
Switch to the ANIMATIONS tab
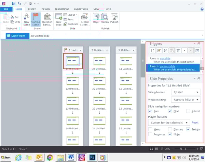(x=81, y=9)
